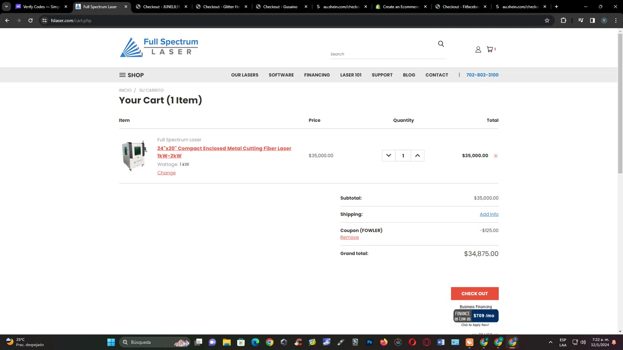Screen dimensions: 623x350
Task: Click the fiber laser product thumbnail
Action: [x=134, y=156]
